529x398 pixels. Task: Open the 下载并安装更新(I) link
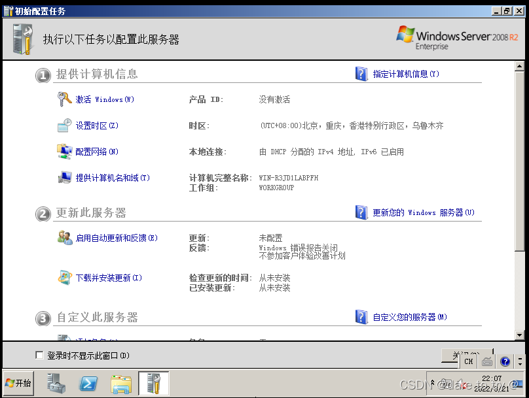[x=109, y=278]
